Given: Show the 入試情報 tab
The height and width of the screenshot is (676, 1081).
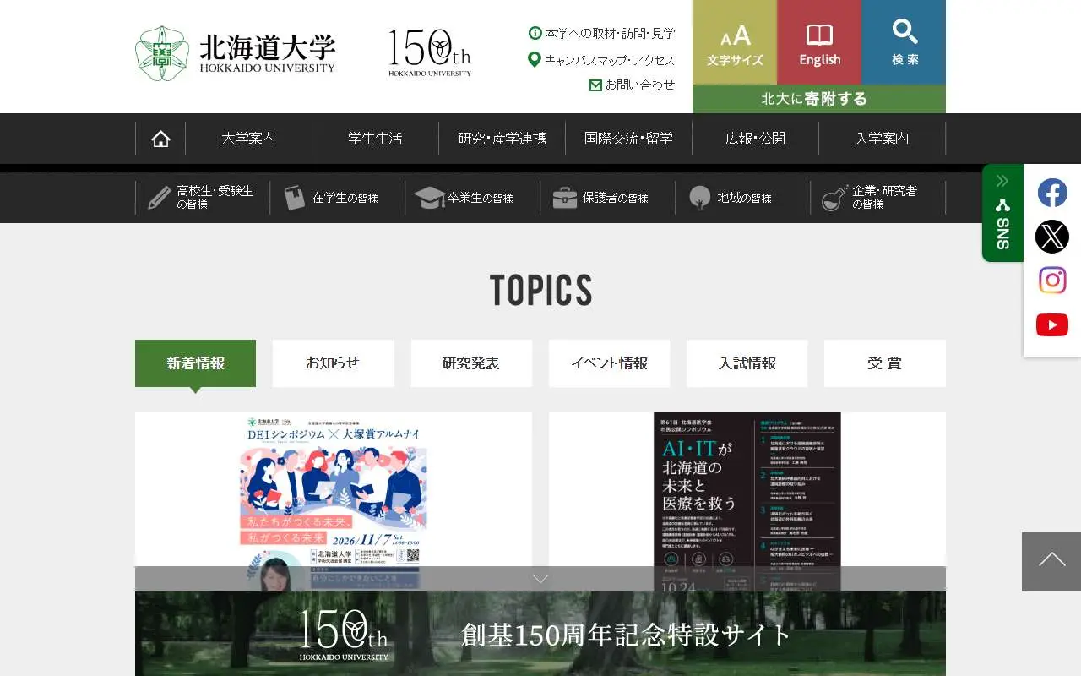Looking at the screenshot, I should [747, 363].
